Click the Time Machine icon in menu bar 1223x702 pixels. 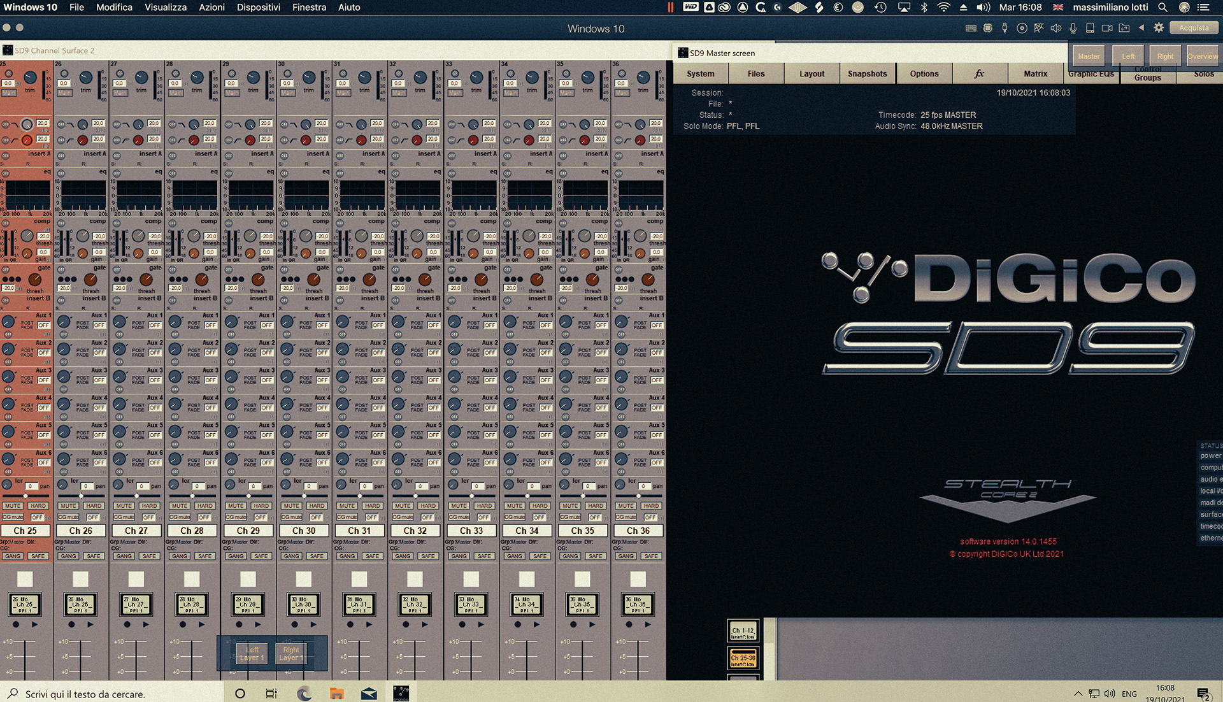click(880, 8)
